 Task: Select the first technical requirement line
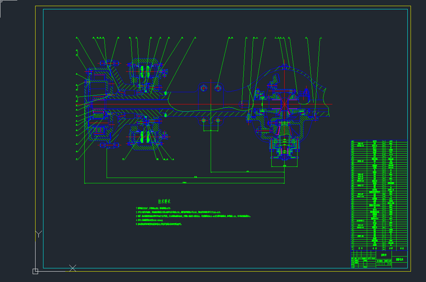point(154,208)
